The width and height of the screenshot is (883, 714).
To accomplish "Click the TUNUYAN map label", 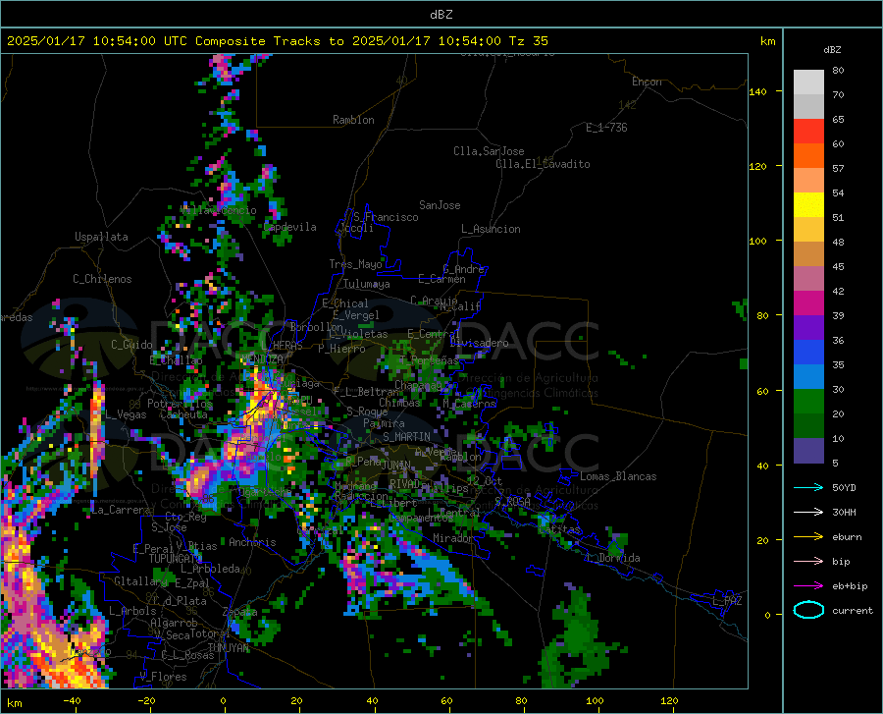I will click(228, 648).
